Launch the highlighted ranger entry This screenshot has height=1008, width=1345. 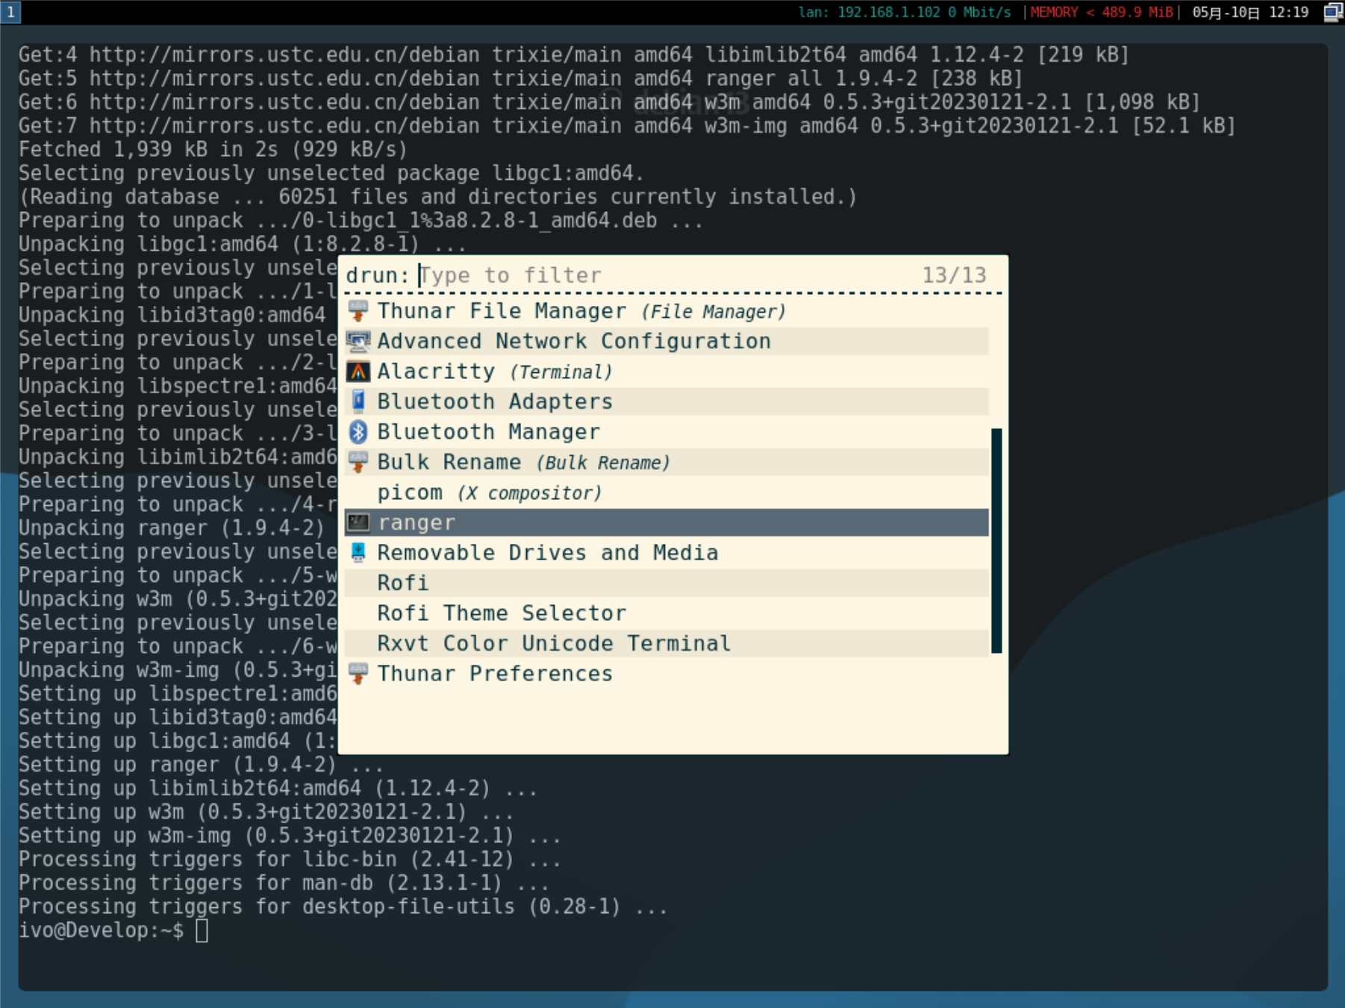667,522
